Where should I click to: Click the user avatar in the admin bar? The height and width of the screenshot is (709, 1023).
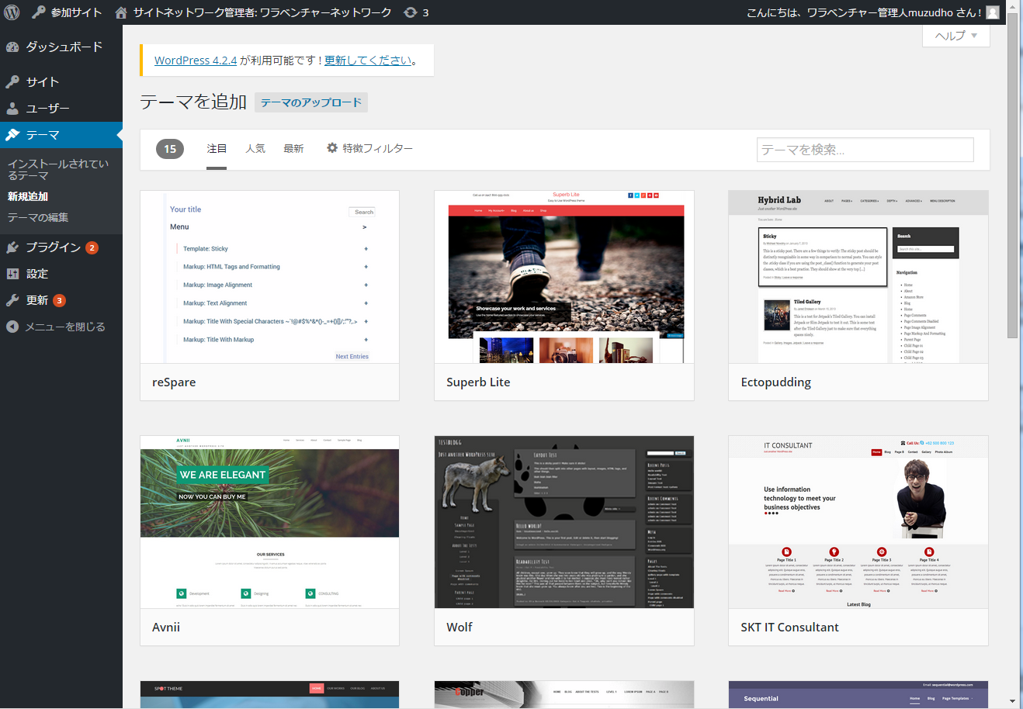click(993, 12)
